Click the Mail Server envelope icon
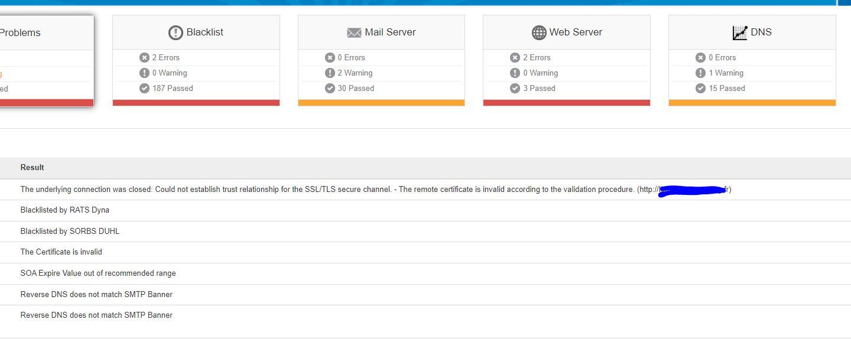This screenshot has width=851, height=339. 354,32
